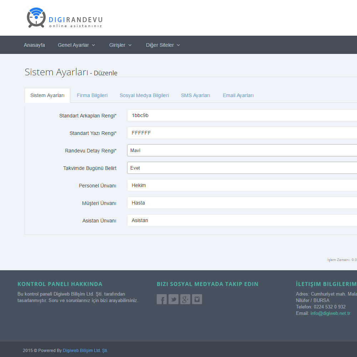This screenshot has height=357, width=357.
Task: Click the Randevu Detay Rengi label
Action: (91, 151)
